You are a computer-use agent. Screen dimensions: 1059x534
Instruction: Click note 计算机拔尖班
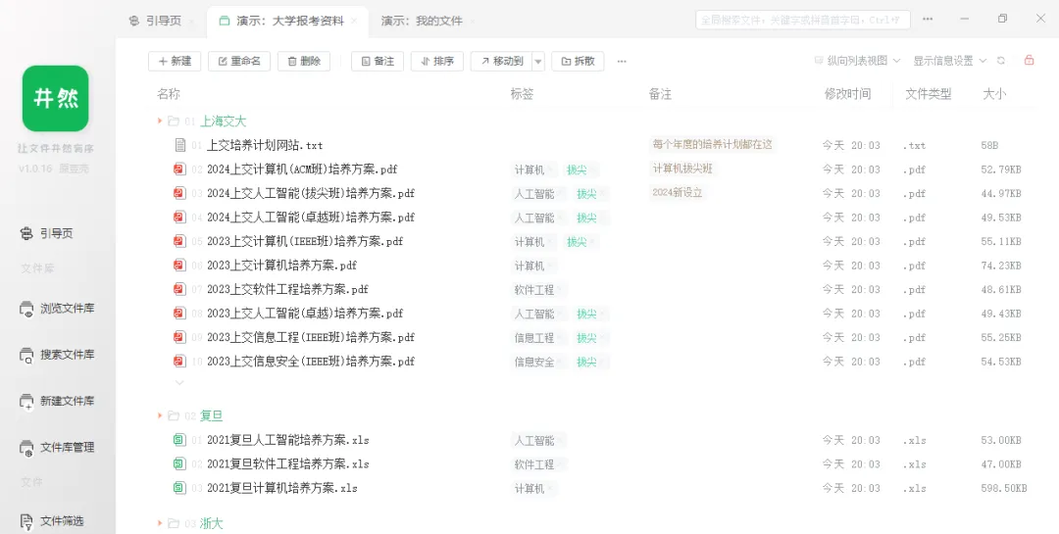pyautogui.click(x=682, y=169)
